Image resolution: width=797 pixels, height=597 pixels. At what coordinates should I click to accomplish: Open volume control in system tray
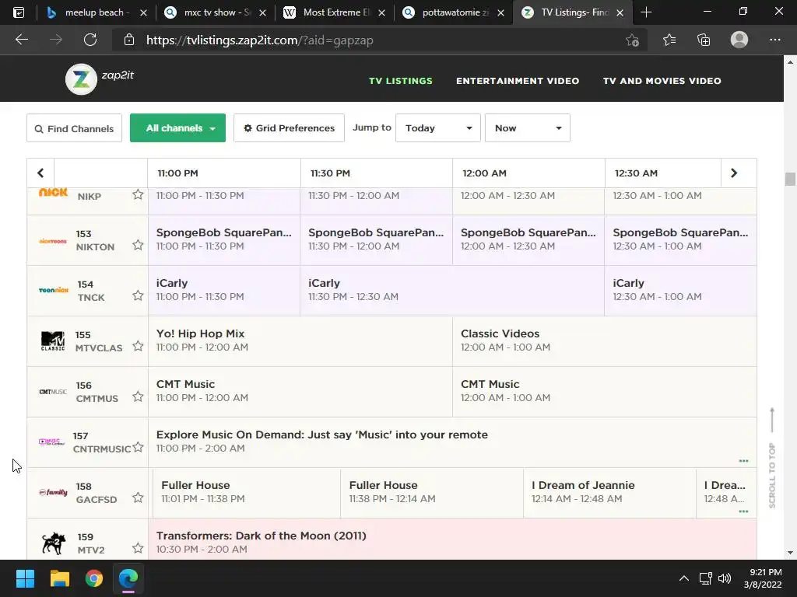coord(725,578)
